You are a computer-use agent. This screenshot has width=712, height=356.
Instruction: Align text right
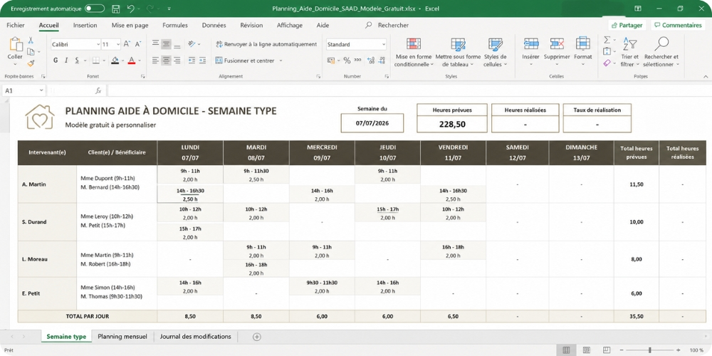coord(177,61)
